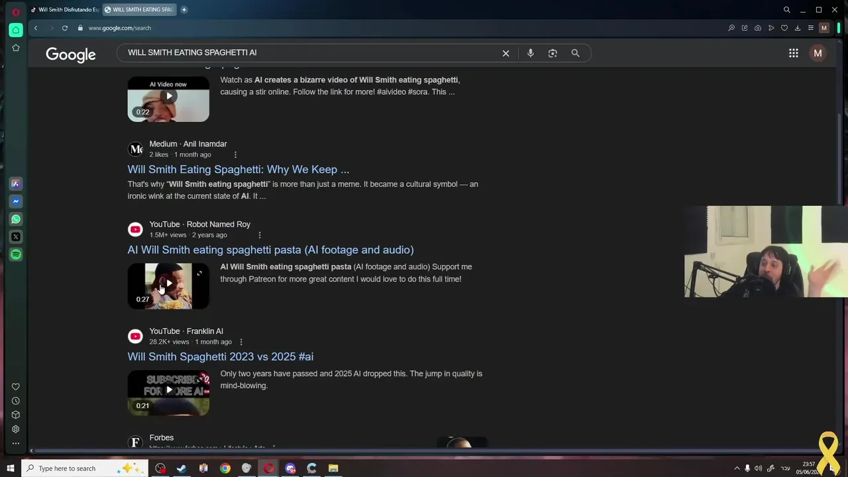Play the 0:22 AI Video now thumbnail
The image size is (848, 477).
[x=168, y=99]
